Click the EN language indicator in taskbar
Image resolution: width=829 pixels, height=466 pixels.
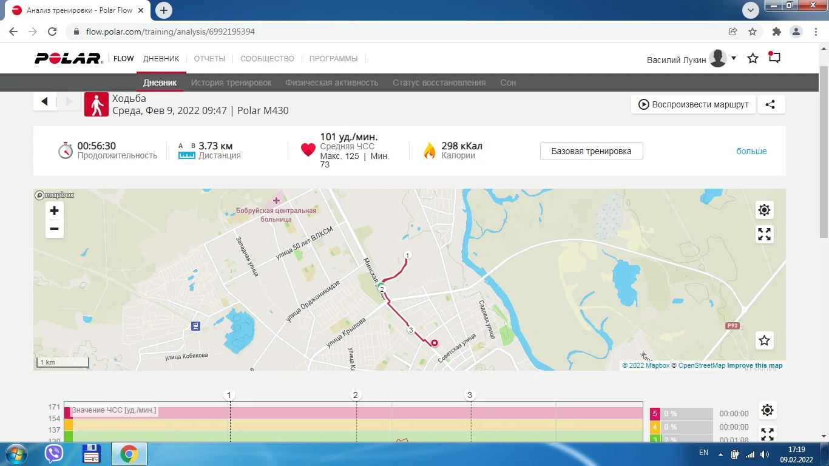click(x=704, y=453)
